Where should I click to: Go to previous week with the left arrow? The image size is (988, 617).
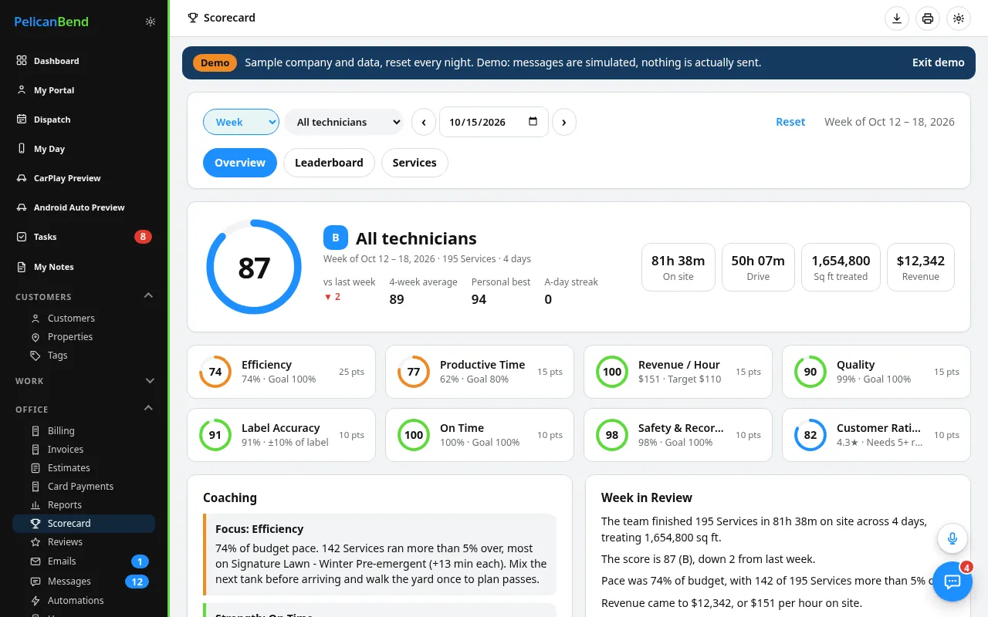tap(424, 122)
